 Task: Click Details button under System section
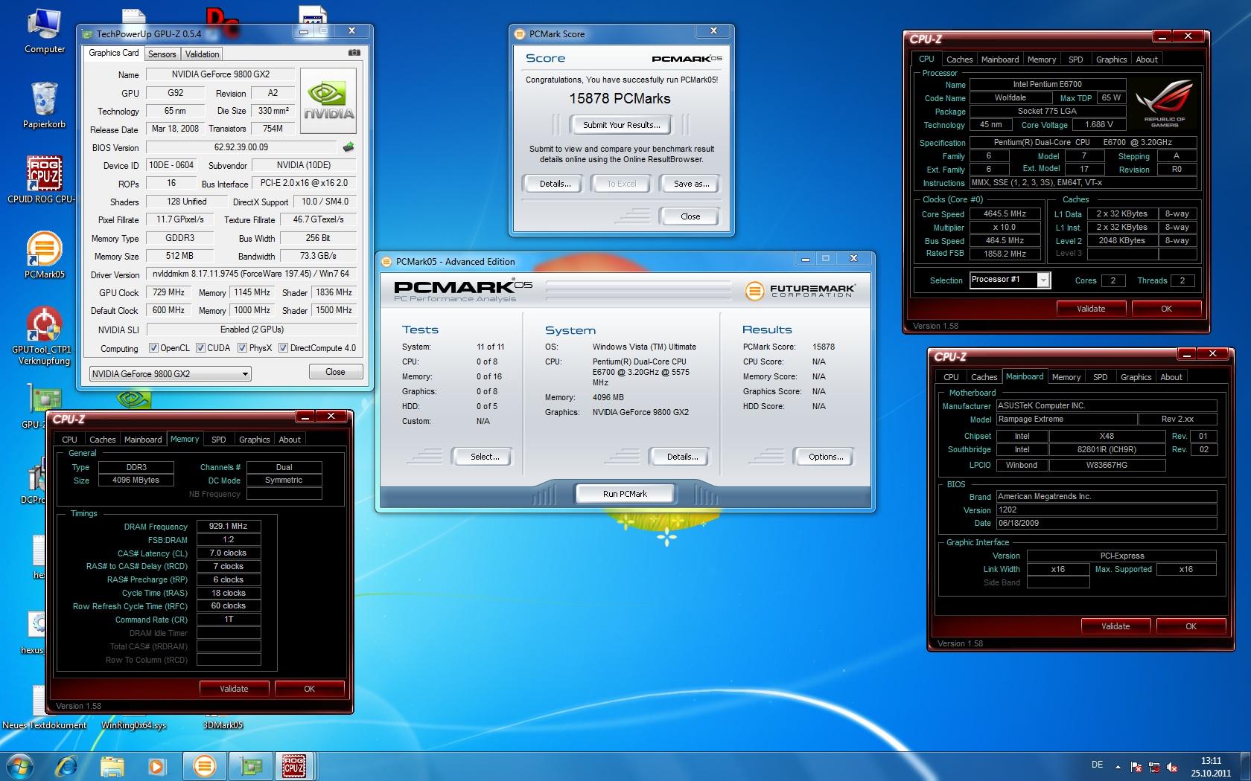682,457
